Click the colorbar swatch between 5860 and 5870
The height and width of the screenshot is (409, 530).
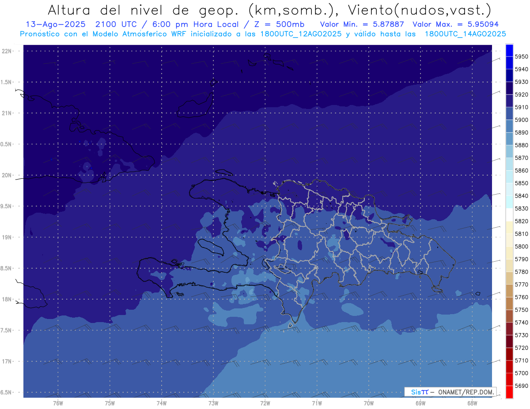(x=509, y=164)
